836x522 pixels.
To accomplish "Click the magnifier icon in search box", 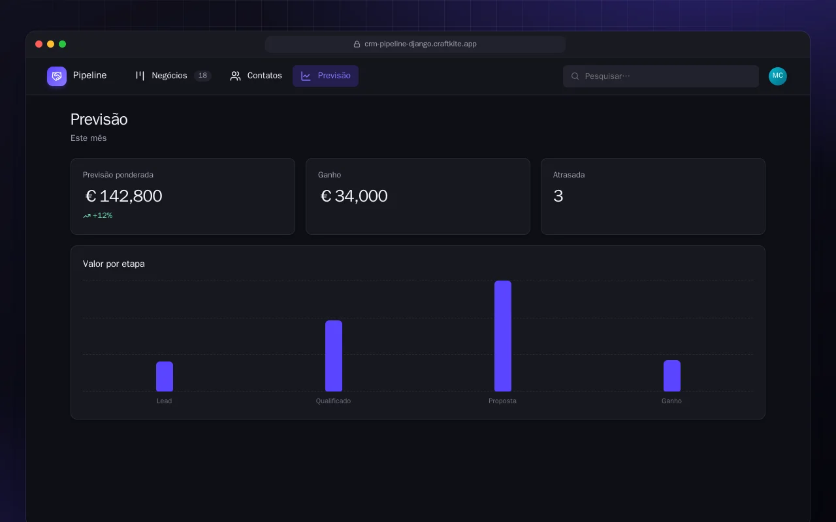I will tap(575, 76).
